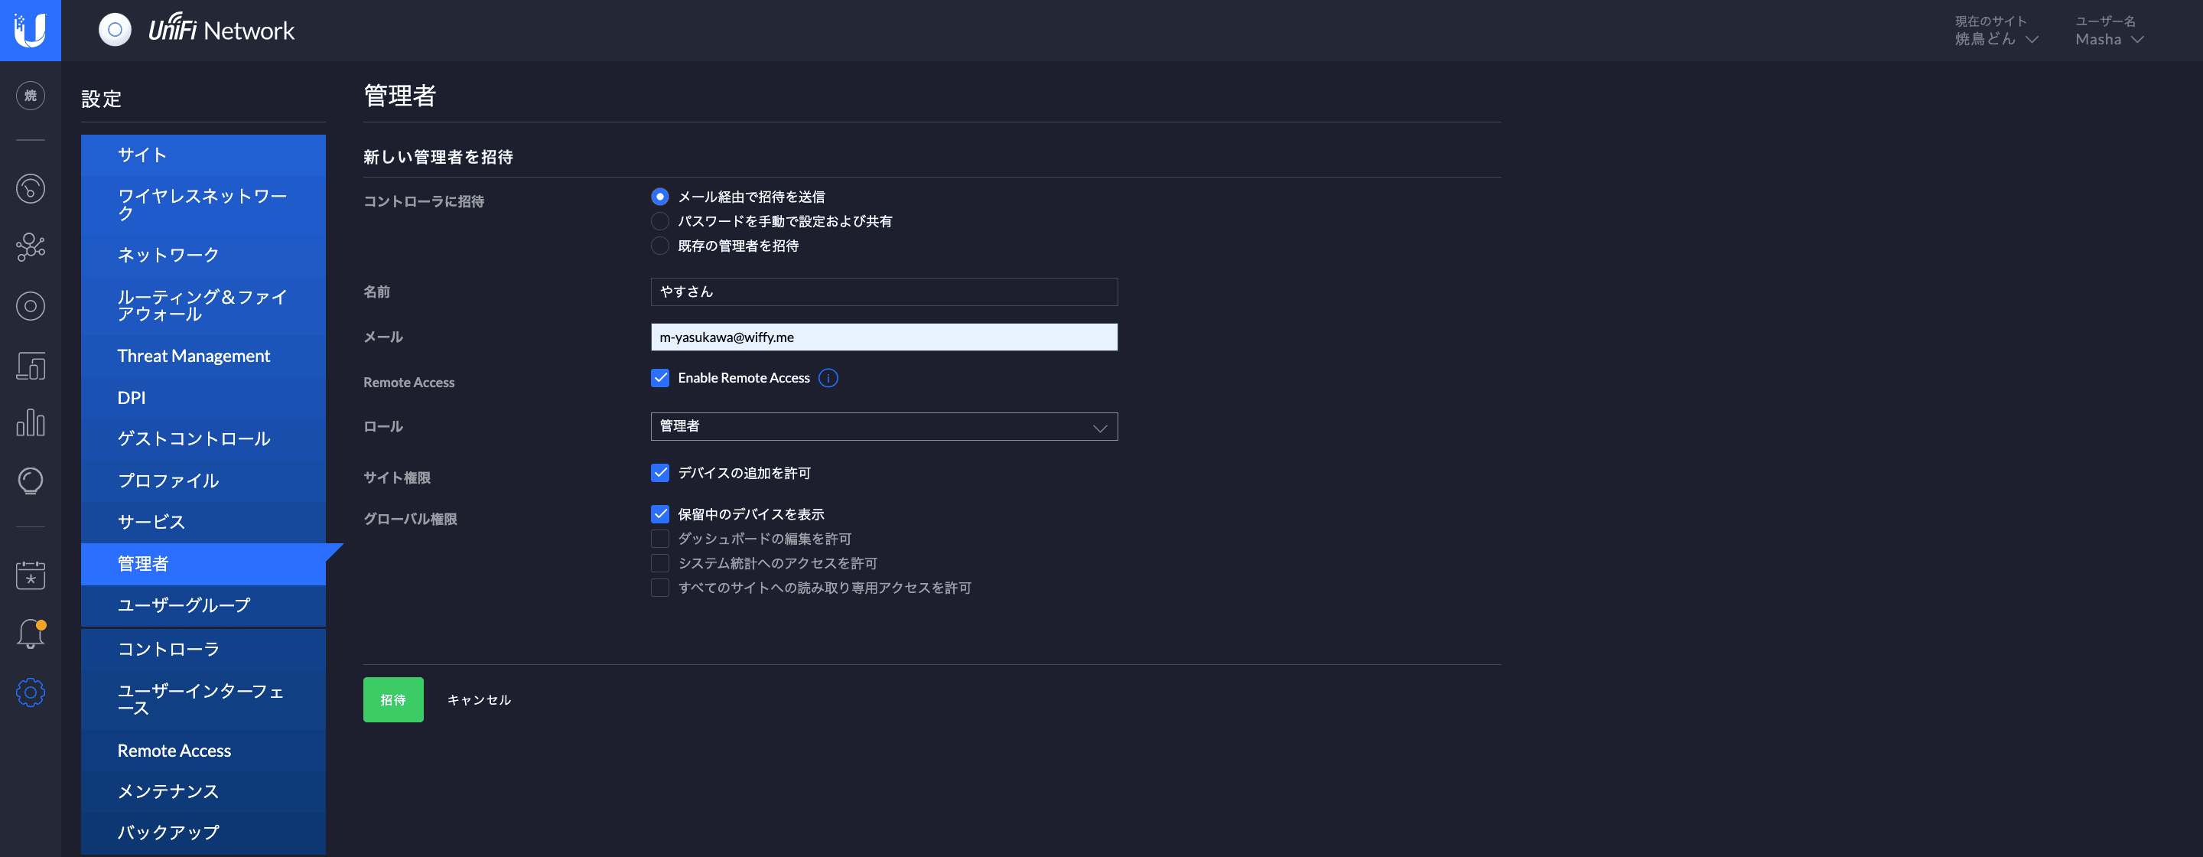Select 管理者 item in settings menu
Screen dimensions: 2203x857
tap(203, 564)
